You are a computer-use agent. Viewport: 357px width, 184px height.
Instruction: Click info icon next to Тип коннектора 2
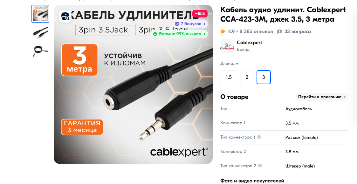pyautogui.click(x=260, y=166)
